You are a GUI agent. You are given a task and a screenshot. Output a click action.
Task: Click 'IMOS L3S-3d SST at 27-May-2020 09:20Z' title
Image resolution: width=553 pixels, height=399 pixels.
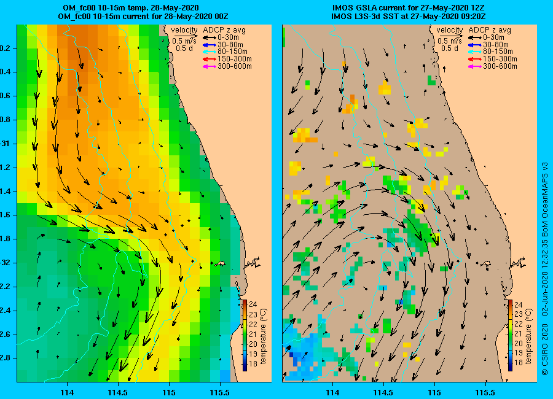pos(409,17)
